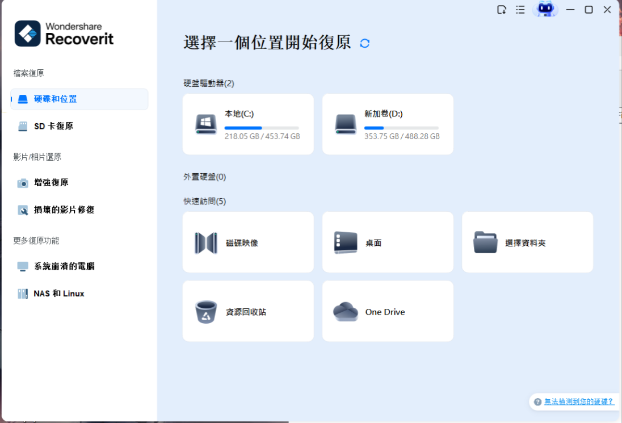Click the Windows drive icon for C:
Image resolution: width=622 pixels, height=423 pixels.
(x=206, y=124)
